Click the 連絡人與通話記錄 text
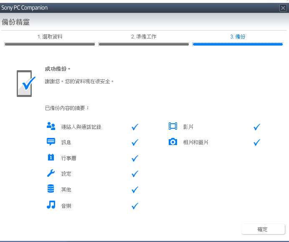The height and width of the screenshot is (242, 289). point(81,127)
